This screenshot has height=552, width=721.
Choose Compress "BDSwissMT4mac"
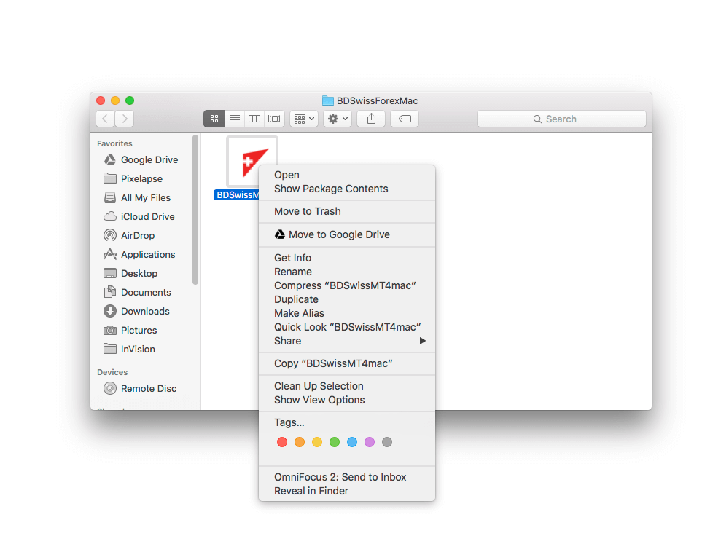tap(347, 285)
